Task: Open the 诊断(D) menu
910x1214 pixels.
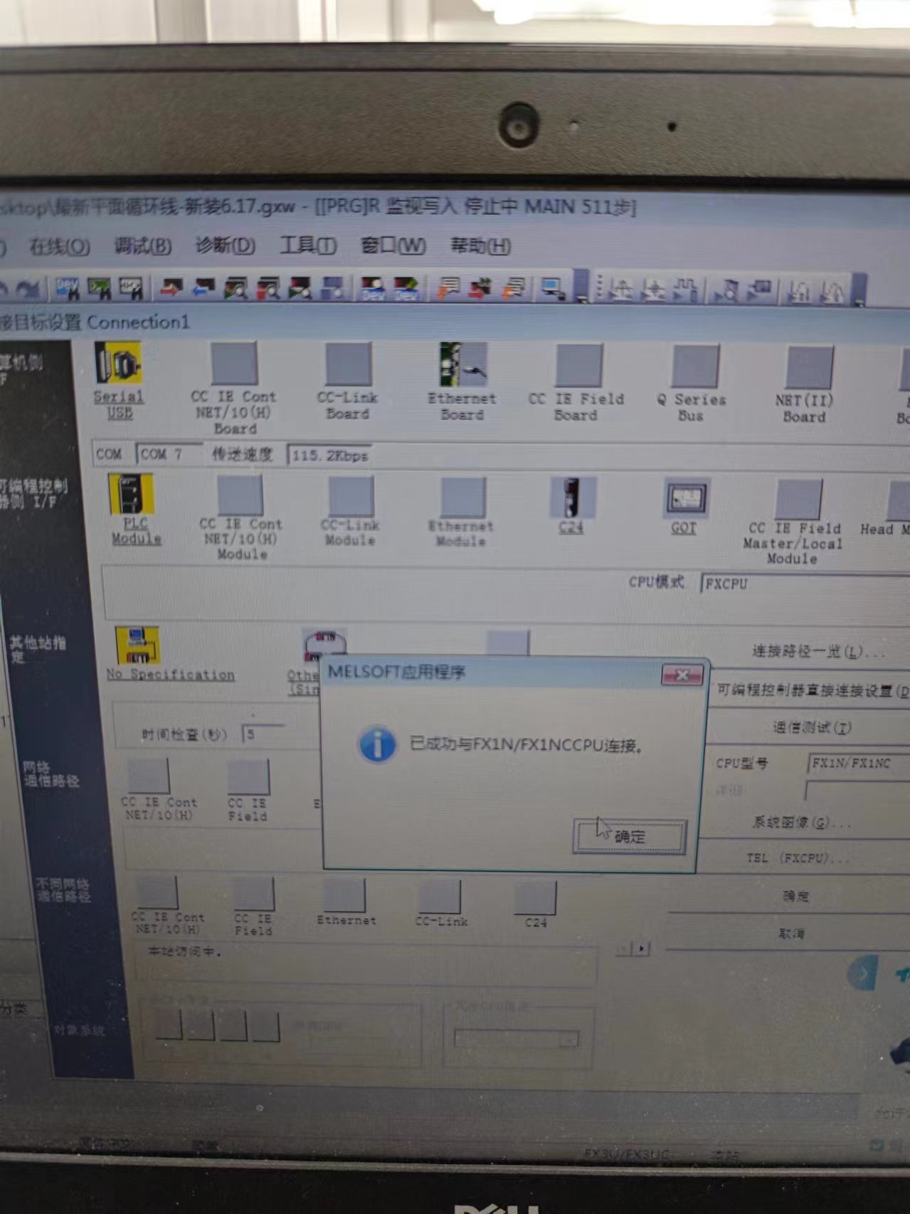Action: click(225, 246)
